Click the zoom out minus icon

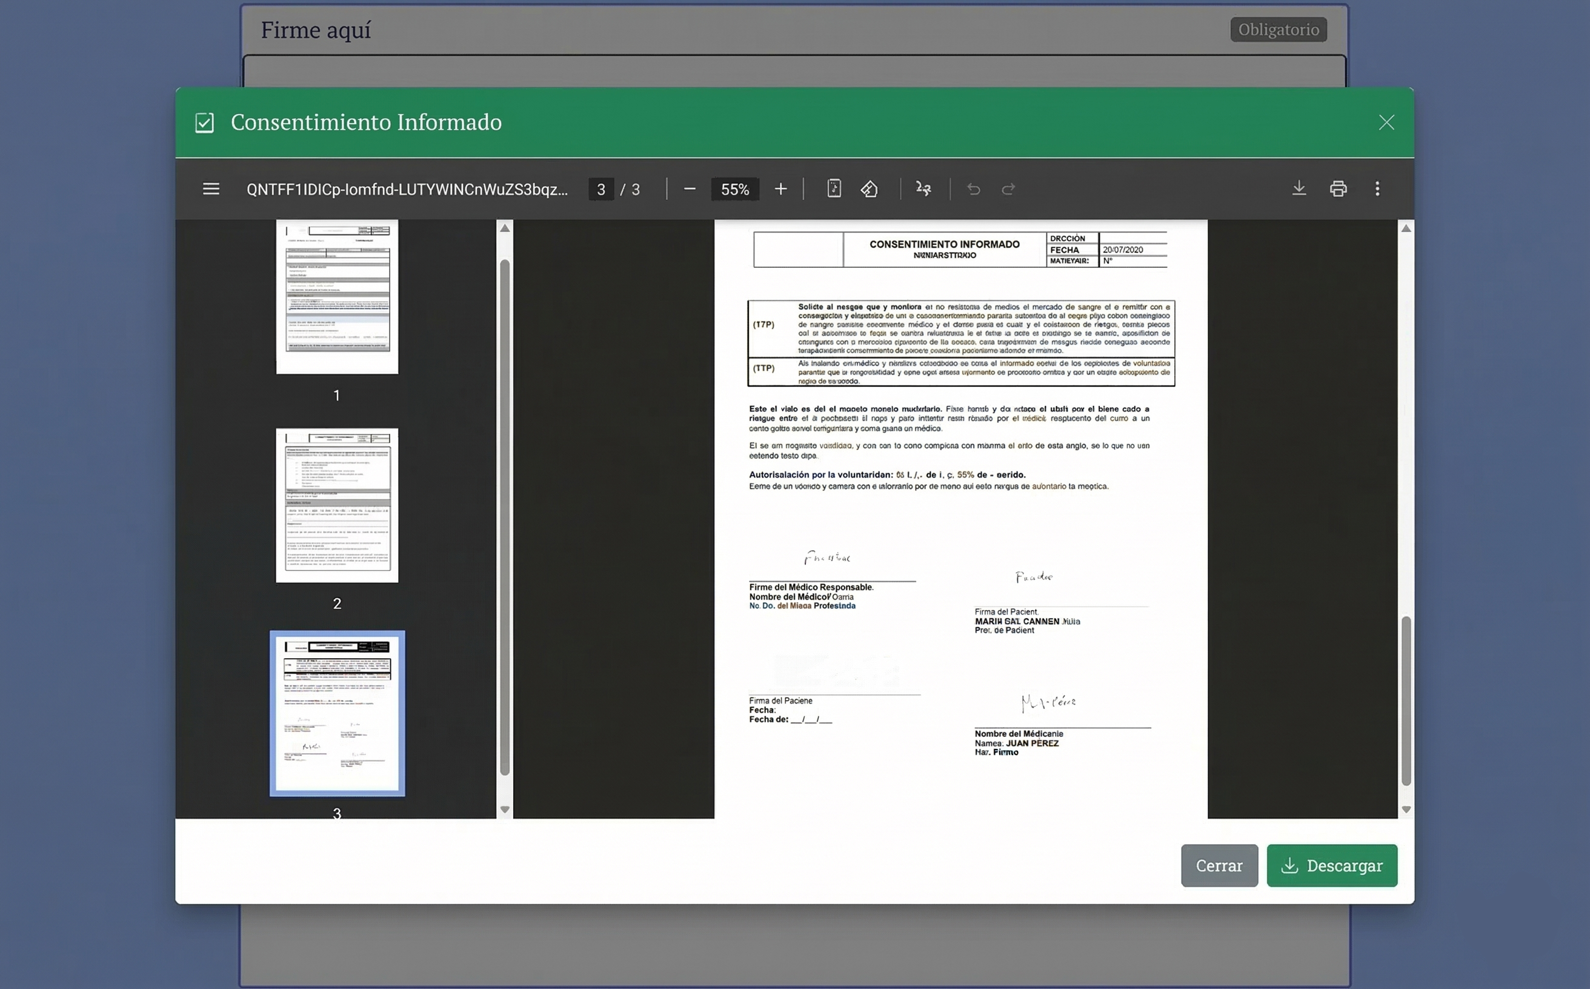point(690,189)
